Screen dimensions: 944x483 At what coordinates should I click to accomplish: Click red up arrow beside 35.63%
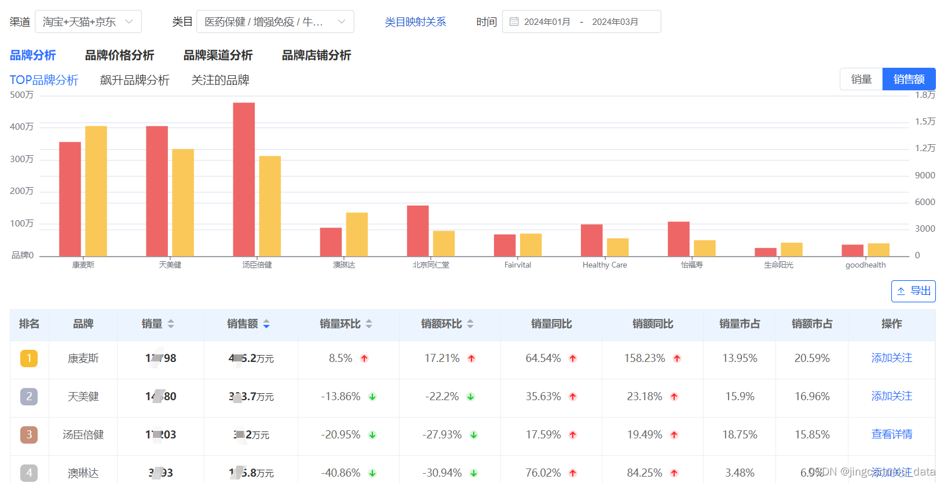pos(573,397)
